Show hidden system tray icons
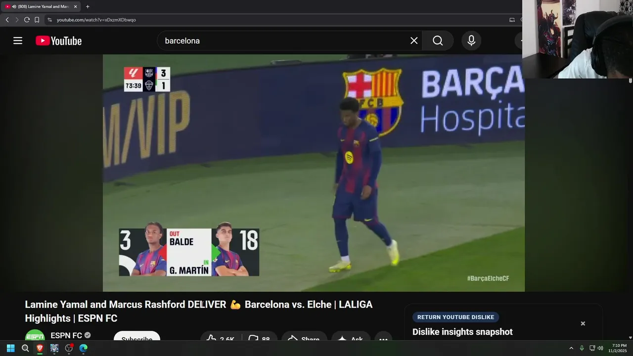Viewport: 633px width, 356px height. coord(571,348)
